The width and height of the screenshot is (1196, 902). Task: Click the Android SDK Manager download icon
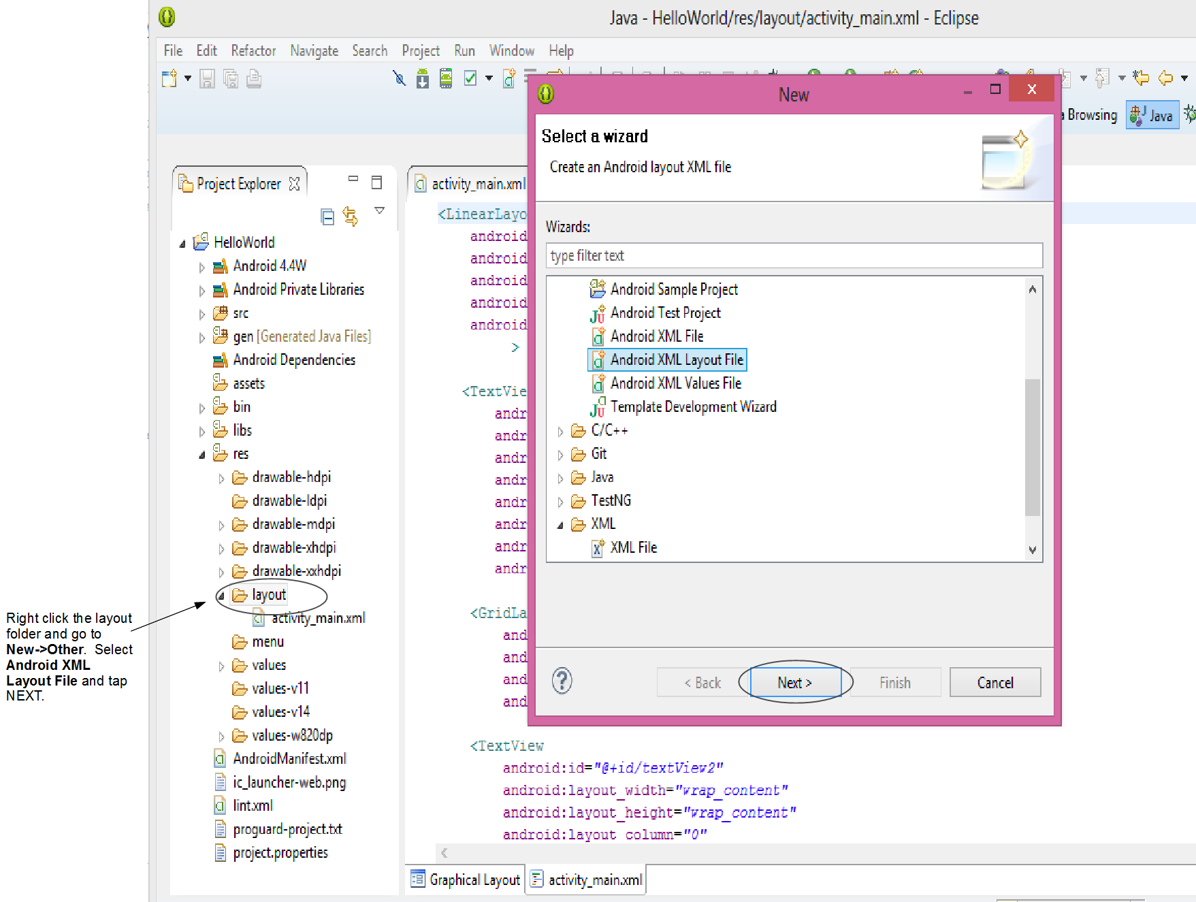(423, 79)
